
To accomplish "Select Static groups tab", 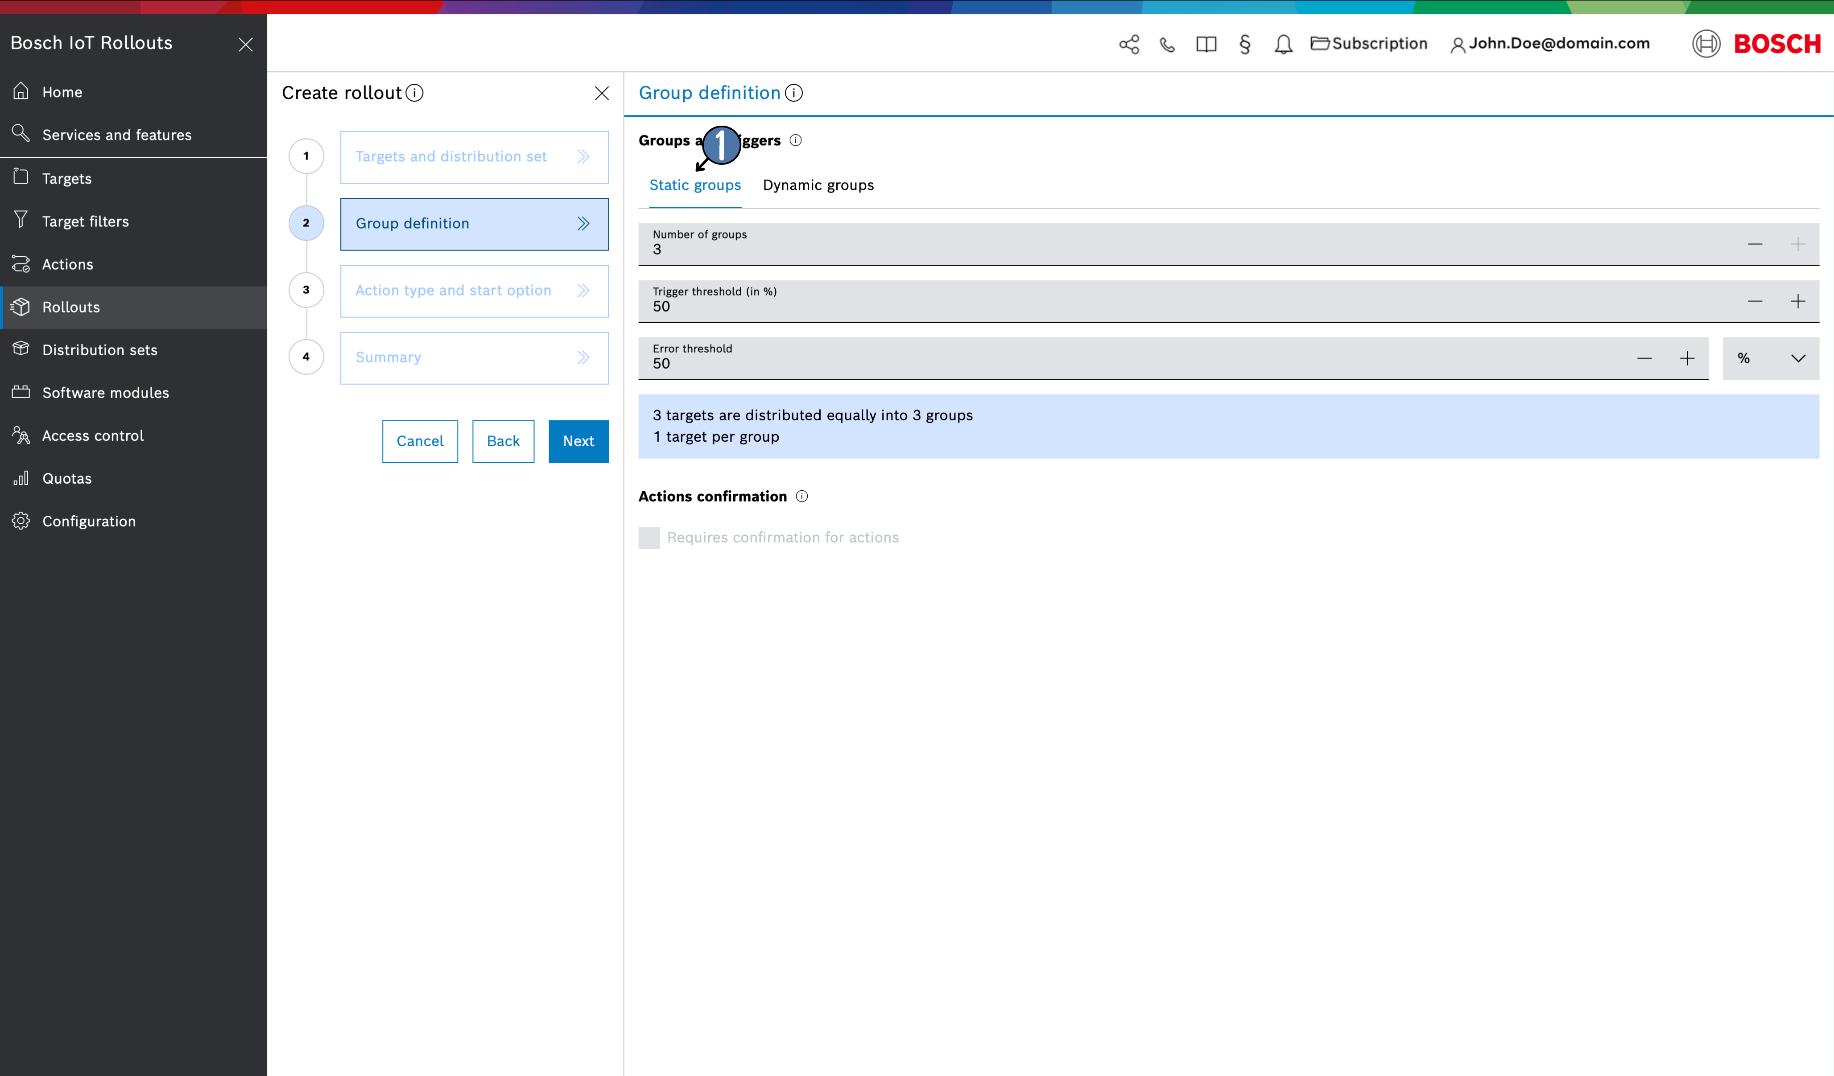I will 694,185.
